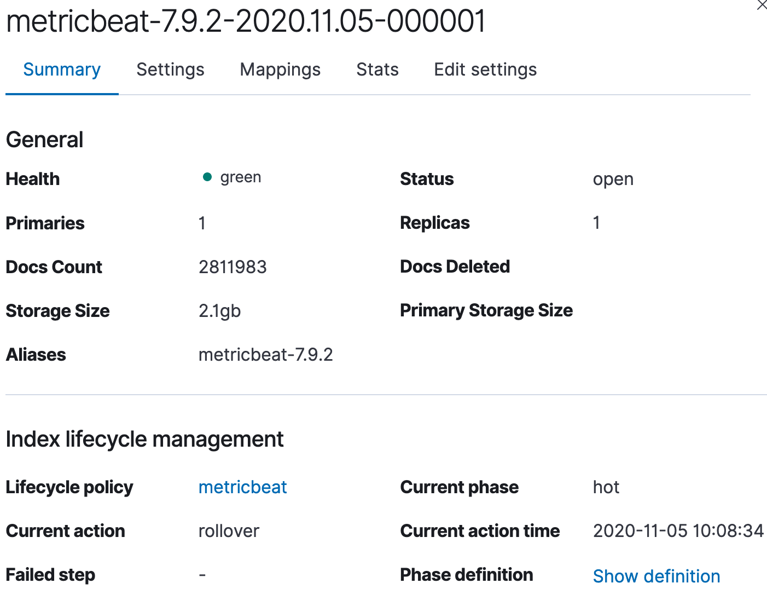Select the Docs Count value 2811983
Screen dimensions: 767x589
click(x=233, y=267)
